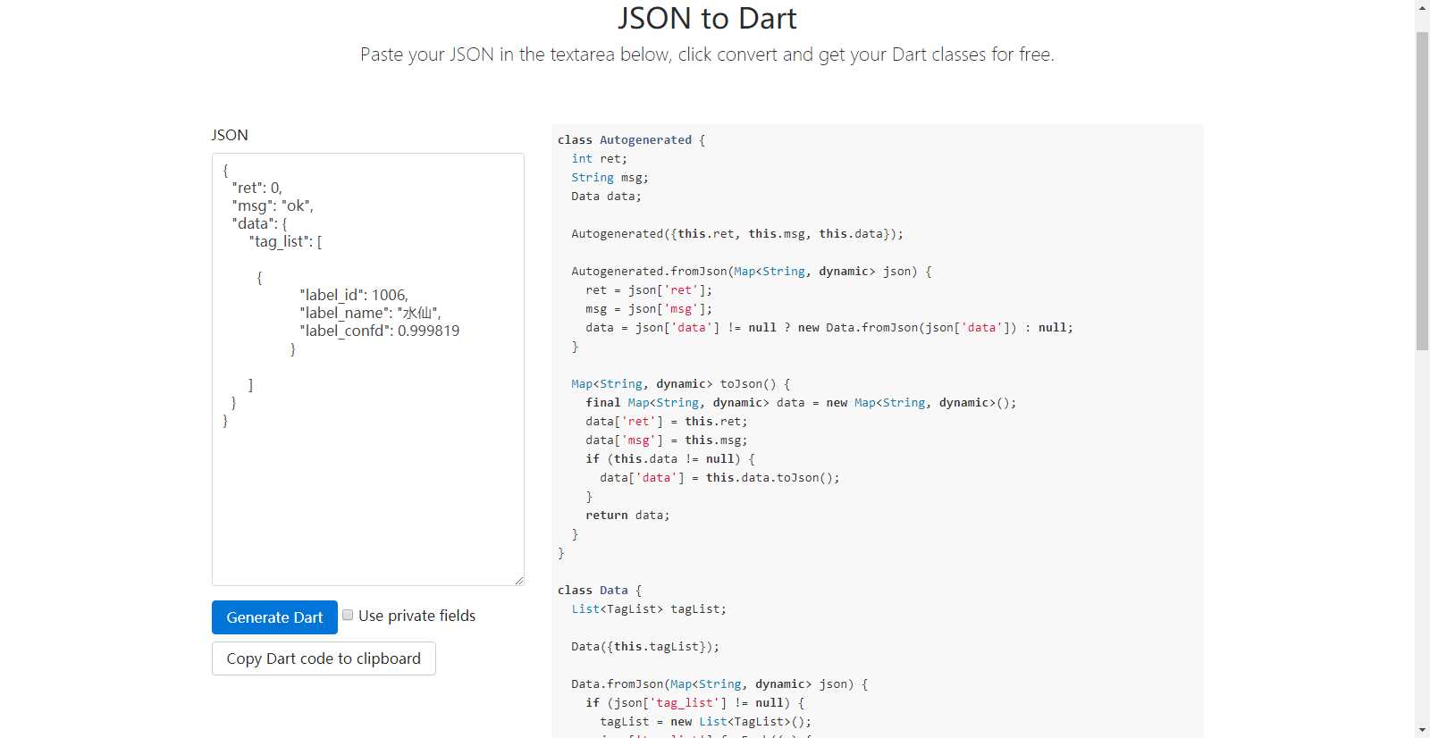Click the scrollbar down arrow

[1422, 731]
